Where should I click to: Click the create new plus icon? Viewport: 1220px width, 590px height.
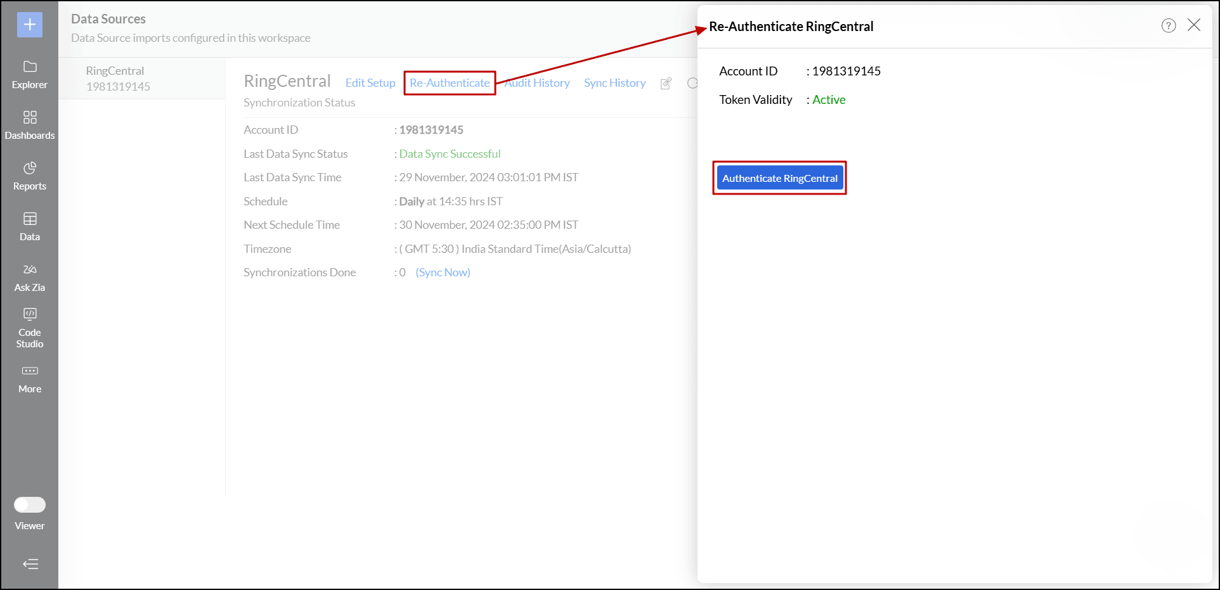(x=29, y=25)
